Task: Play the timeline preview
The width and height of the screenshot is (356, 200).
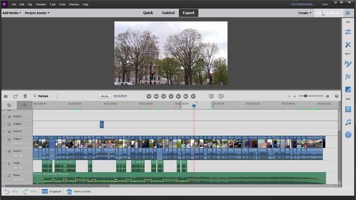Action: coord(171,96)
